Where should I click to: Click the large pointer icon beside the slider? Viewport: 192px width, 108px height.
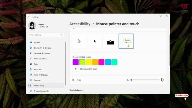tap(163, 80)
